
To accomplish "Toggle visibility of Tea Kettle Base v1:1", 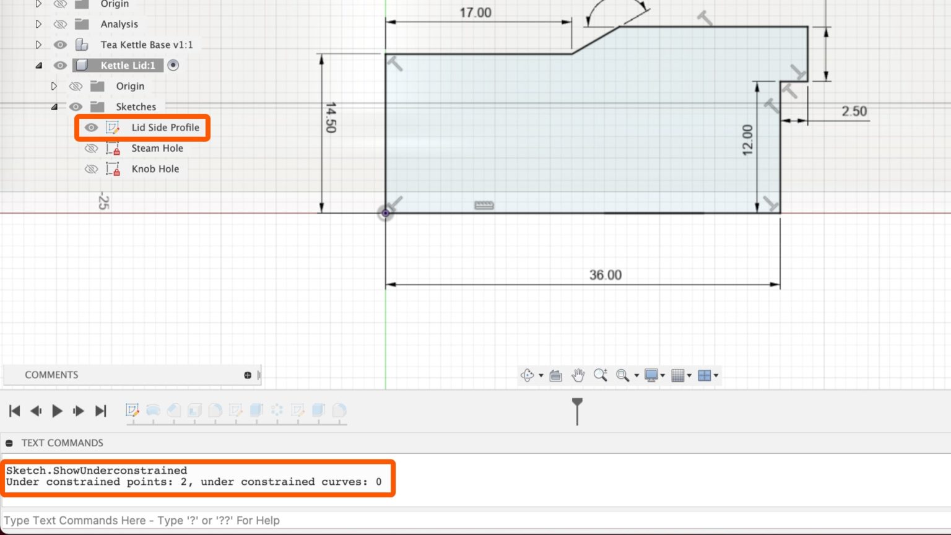I will 59,44.
